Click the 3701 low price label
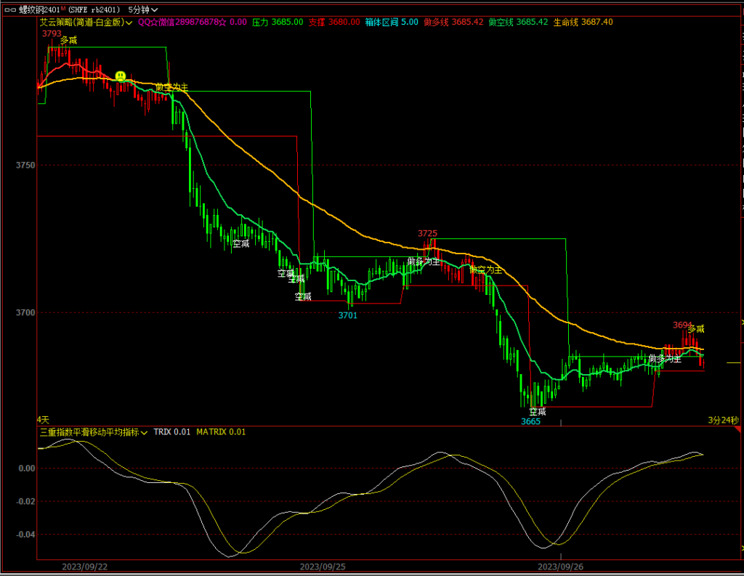 347,315
